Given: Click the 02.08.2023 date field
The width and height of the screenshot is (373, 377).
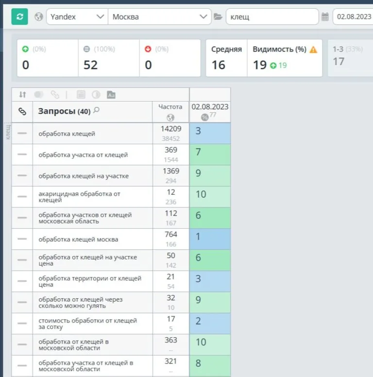Looking at the screenshot, I should tap(353, 17).
